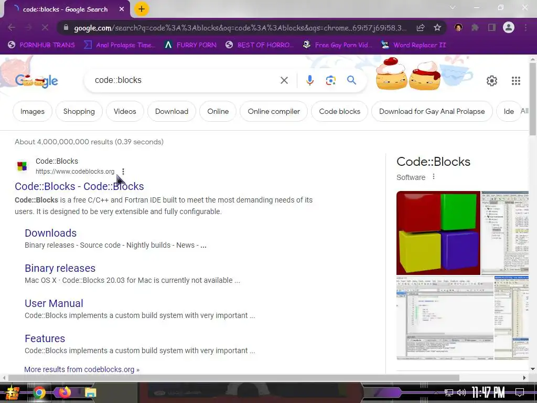Open File Explorer from the taskbar
537x403 pixels.
point(90,393)
